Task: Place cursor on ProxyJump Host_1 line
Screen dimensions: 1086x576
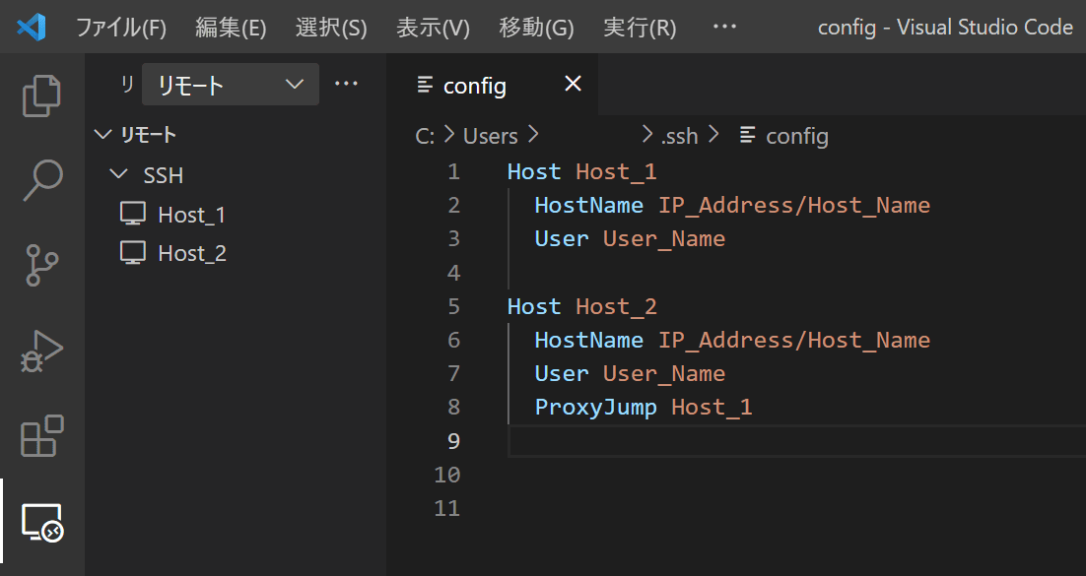Action: click(x=644, y=407)
